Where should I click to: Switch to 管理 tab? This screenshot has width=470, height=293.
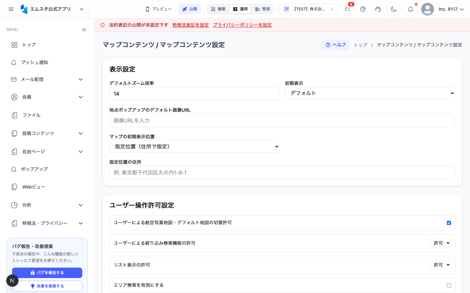point(262,9)
